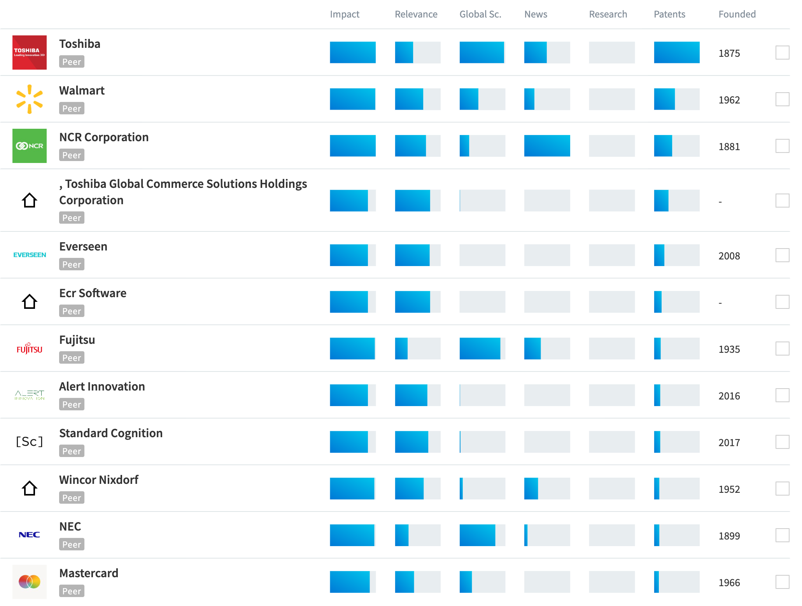Sort by the Impact column header

pyautogui.click(x=345, y=14)
